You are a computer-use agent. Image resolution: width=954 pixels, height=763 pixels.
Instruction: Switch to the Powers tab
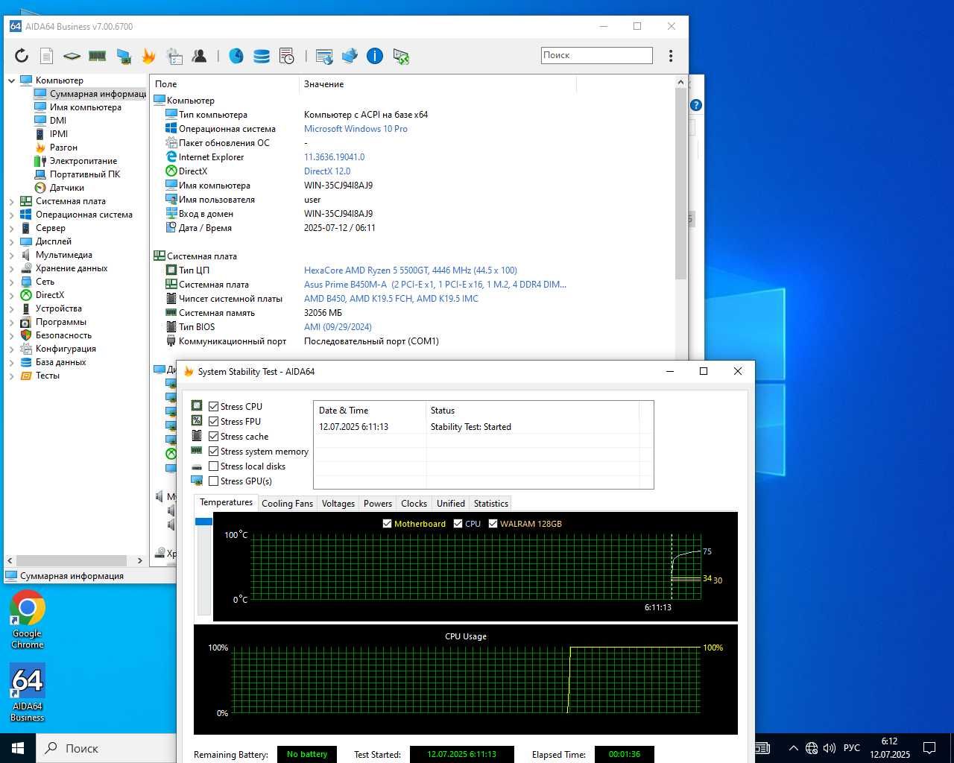377,504
